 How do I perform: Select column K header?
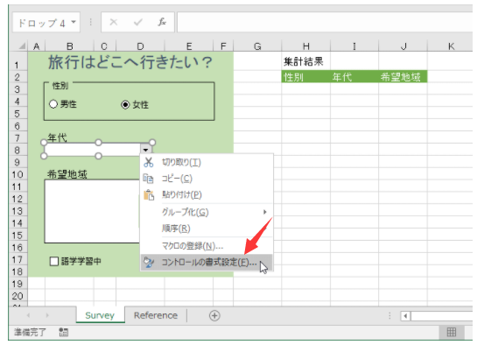451,46
